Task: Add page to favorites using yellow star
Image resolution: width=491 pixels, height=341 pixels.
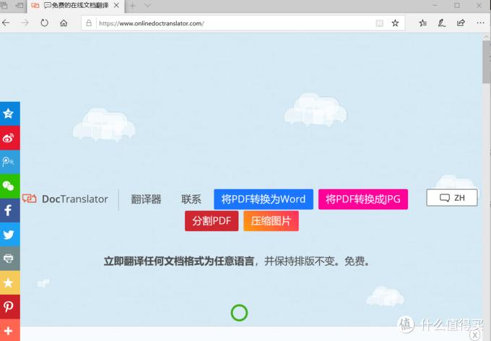Action: click(9, 282)
